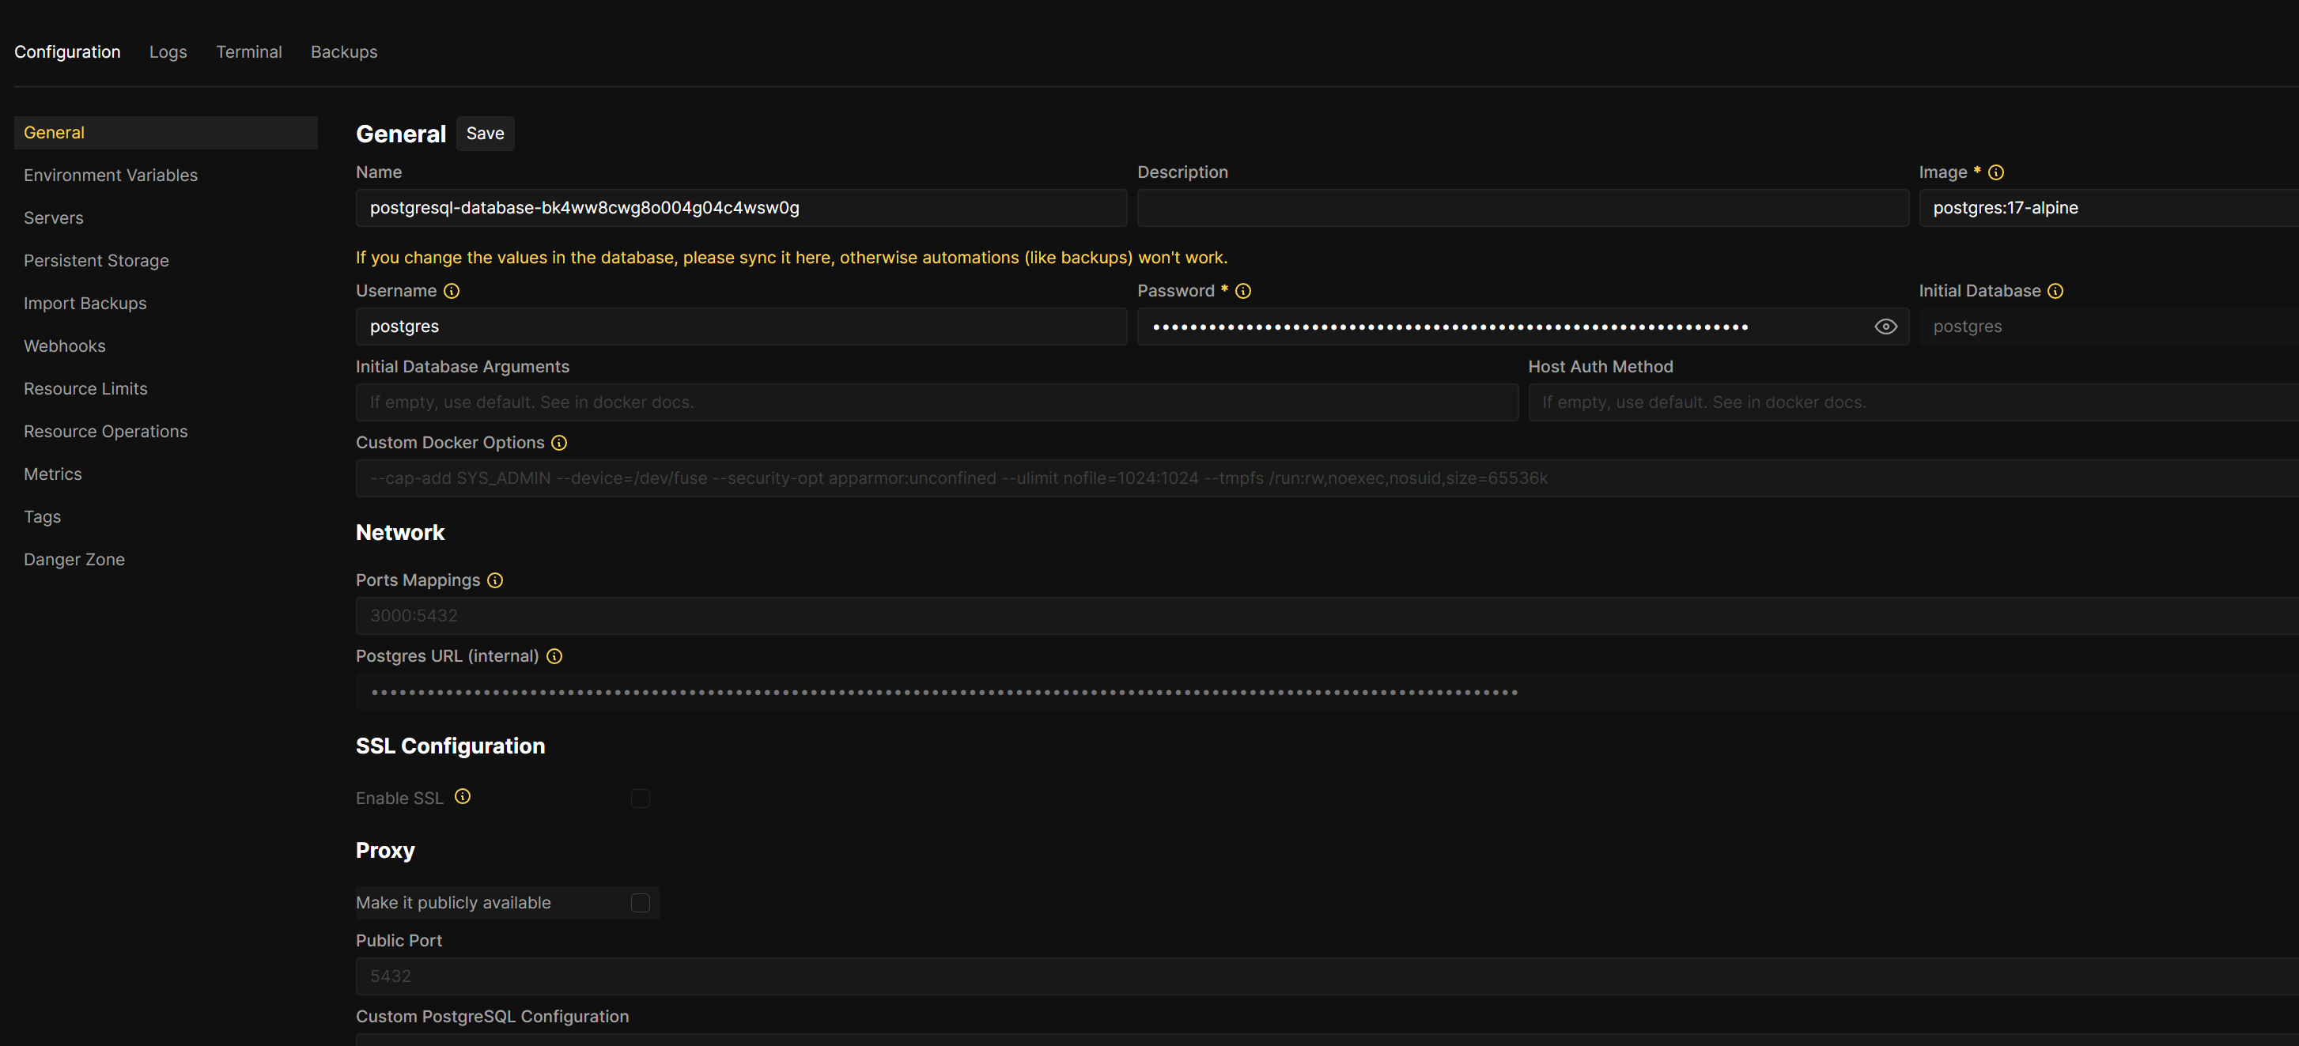Click the Custom Docker Options info icon

click(x=558, y=443)
